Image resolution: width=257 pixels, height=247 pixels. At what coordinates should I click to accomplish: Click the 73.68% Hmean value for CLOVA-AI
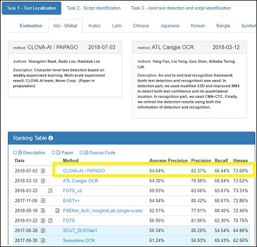tap(241, 171)
